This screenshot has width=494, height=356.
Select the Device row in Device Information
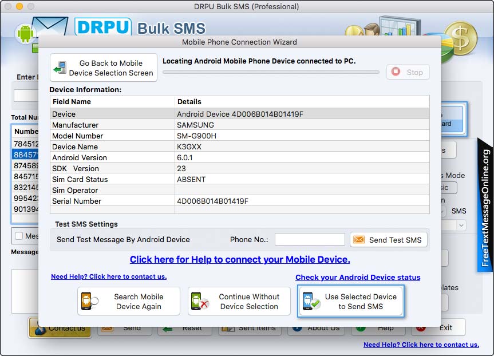pyautogui.click(x=239, y=114)
